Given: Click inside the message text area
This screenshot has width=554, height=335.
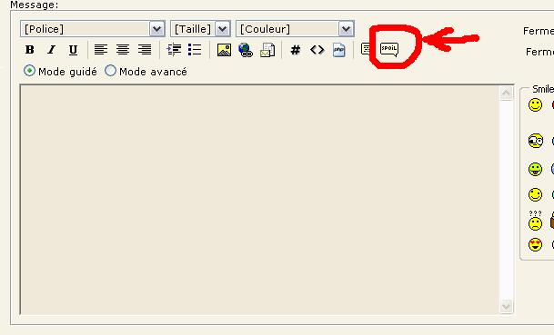Looking at the screenshot, I should [x=259, y=200].
